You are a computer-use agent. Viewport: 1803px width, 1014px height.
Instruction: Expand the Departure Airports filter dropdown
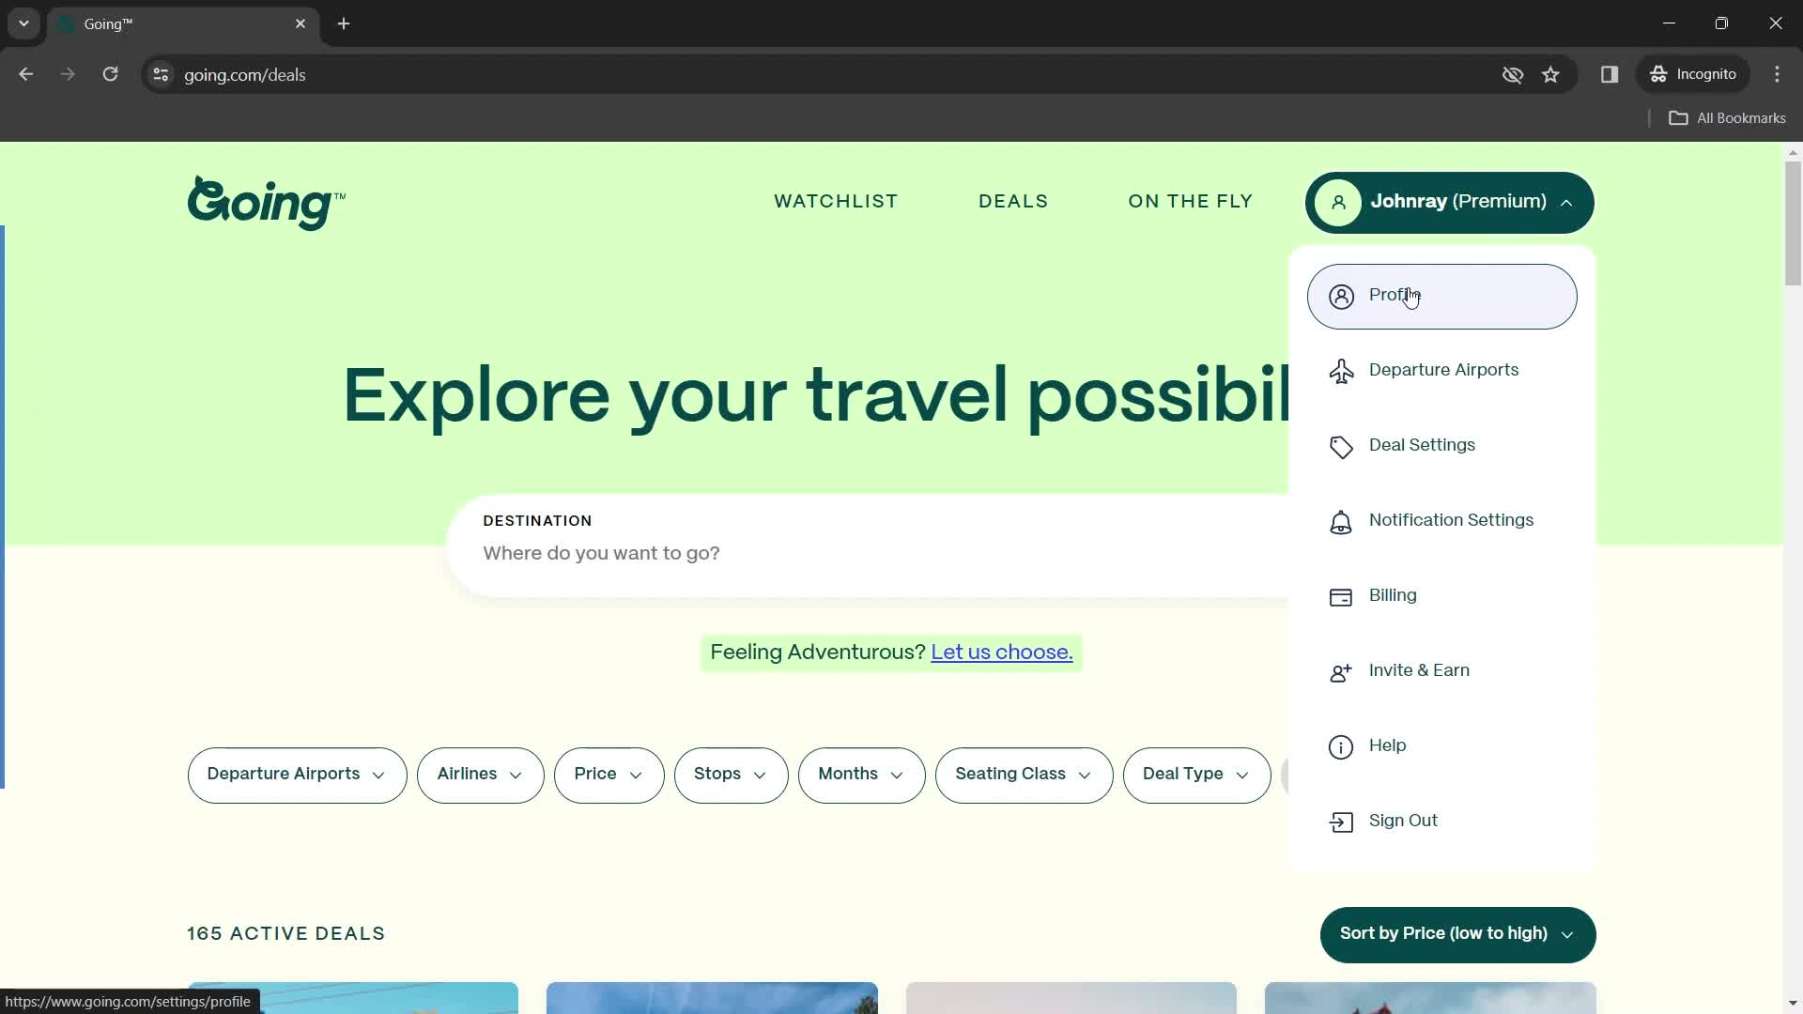(x=296, y=774)
